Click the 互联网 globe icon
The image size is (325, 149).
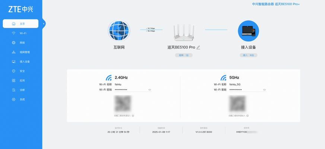coord(119,31)
